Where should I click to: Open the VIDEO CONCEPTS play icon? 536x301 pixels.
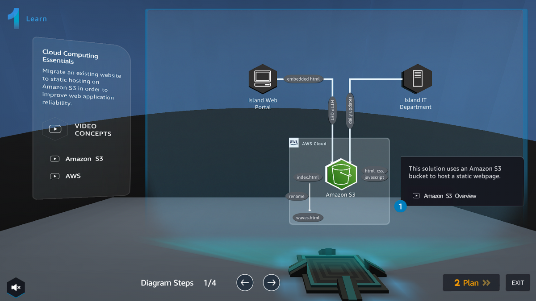[54, 129]
